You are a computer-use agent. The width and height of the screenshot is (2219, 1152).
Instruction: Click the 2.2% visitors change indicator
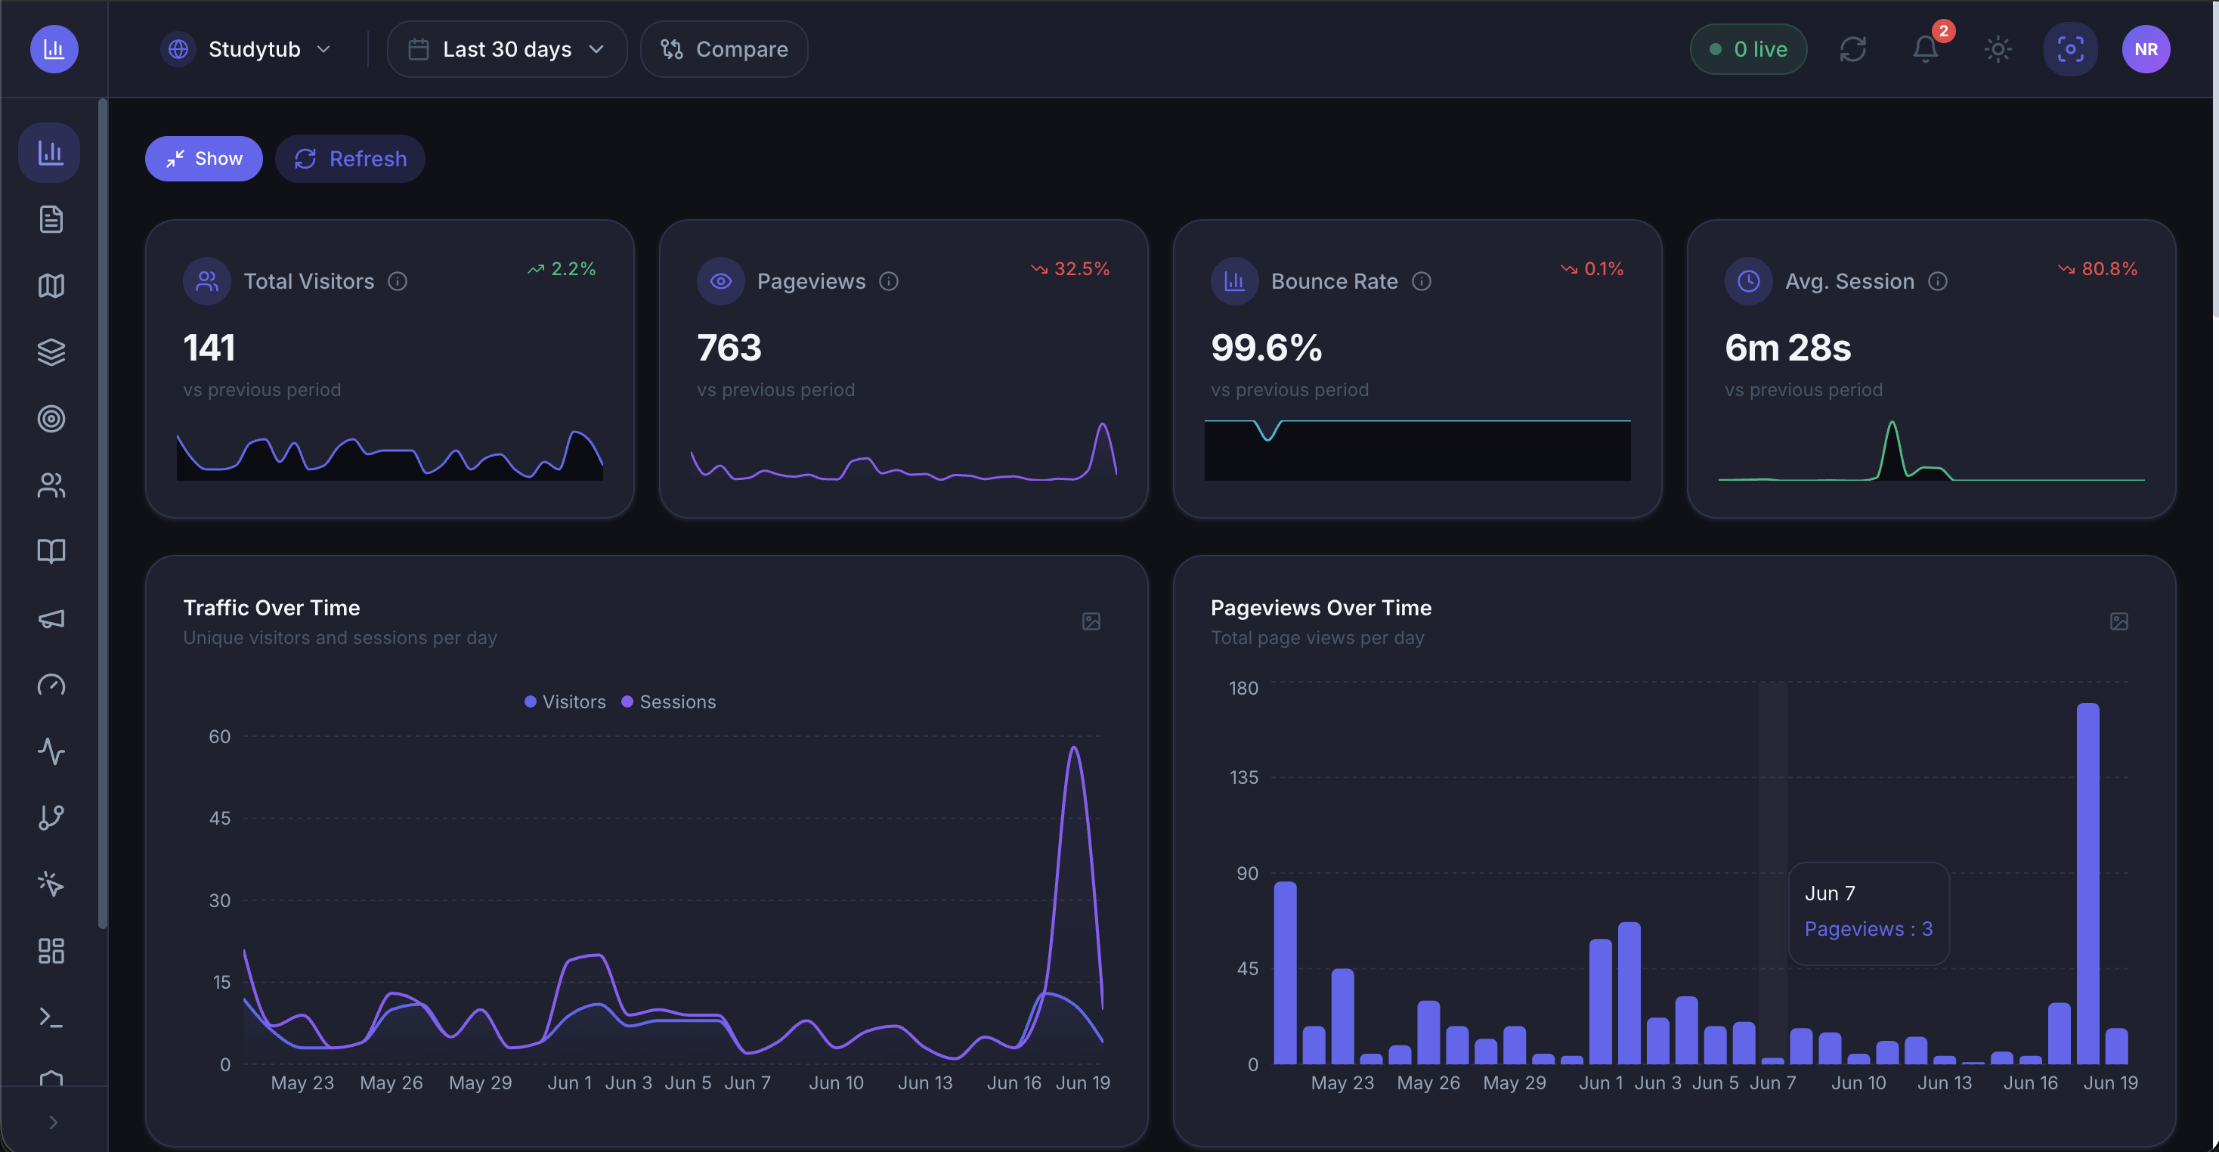[x=562, y=269]
